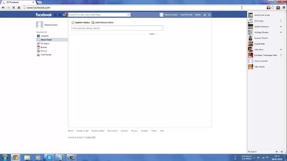Open Harry Lomax profile in top bar
Image resolution: width=287 pixels, height=161 pixels.
(x=169, y=15)
